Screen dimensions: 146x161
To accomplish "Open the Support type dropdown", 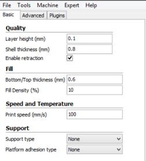I will [95, 139].
